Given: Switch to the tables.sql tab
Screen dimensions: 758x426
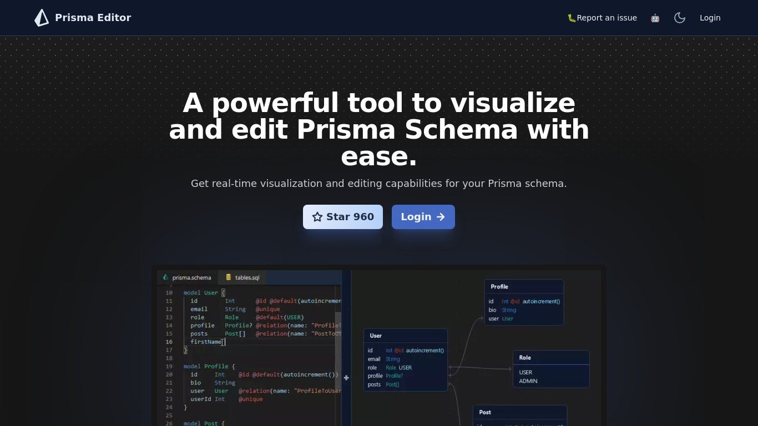Looking at the screenshot, I should click(x=247, y=277).
